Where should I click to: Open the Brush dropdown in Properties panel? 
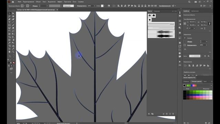201,56
